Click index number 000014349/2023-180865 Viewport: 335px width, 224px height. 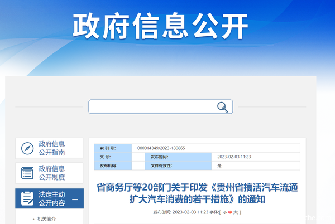pyautogui.click(x=161, y=148)
